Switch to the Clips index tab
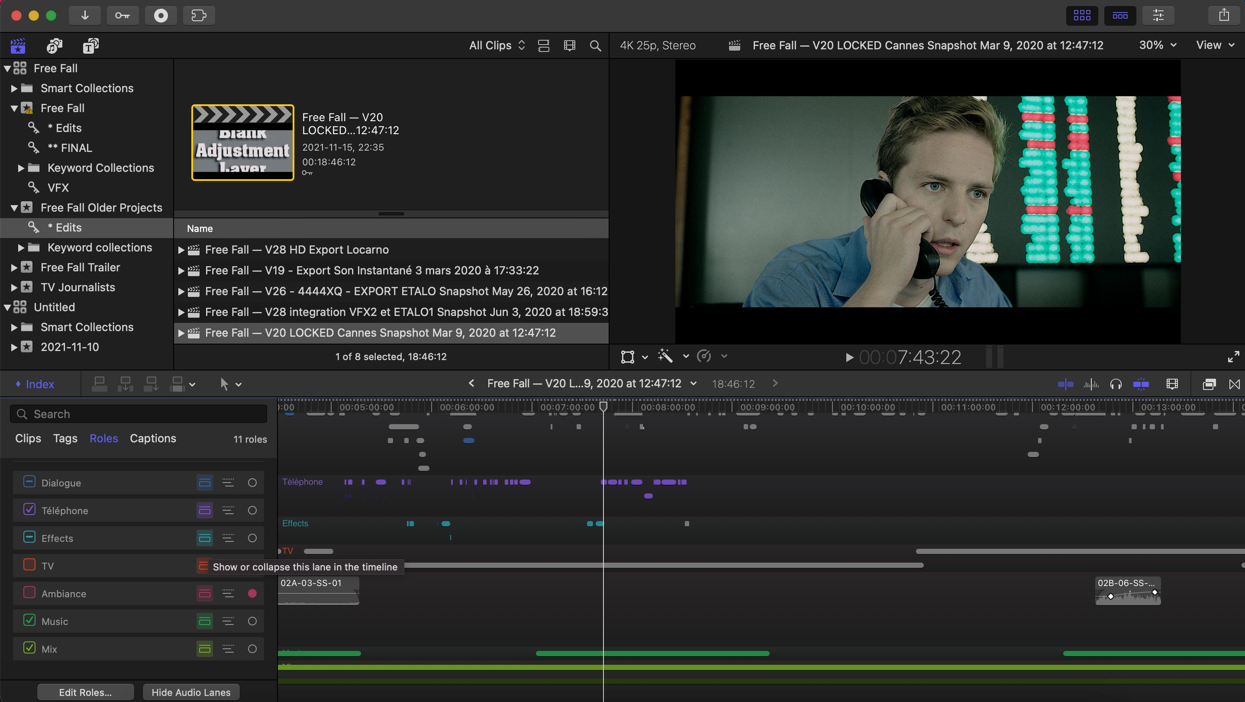The image size is (1245, 702). (28, 438)
